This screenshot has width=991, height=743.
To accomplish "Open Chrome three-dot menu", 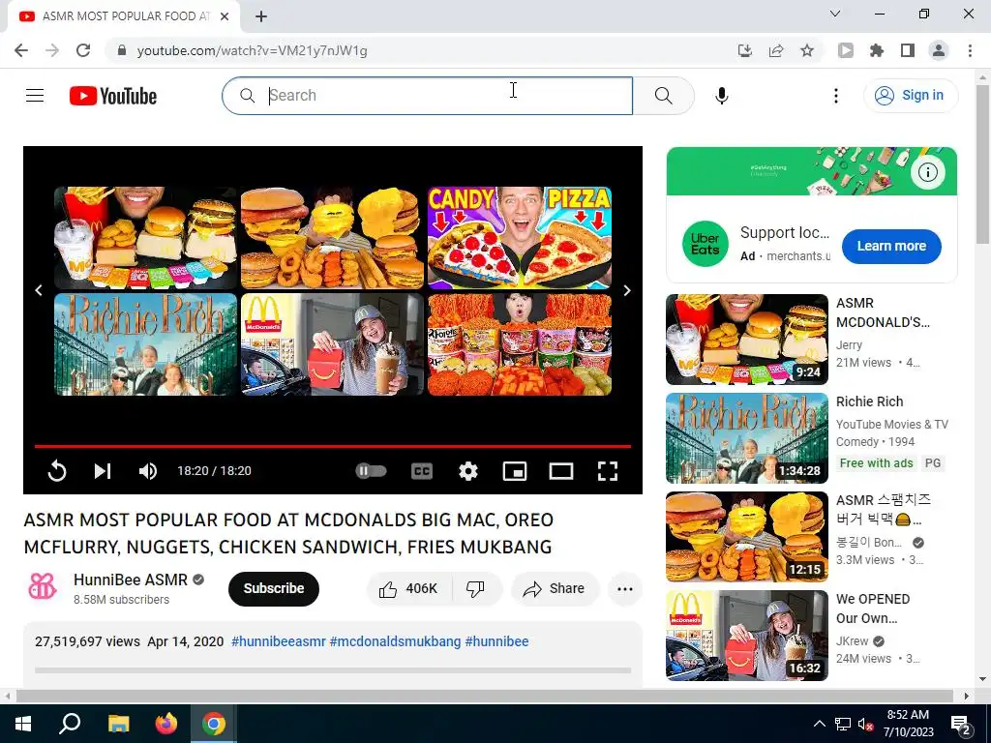I will (970, 50).
